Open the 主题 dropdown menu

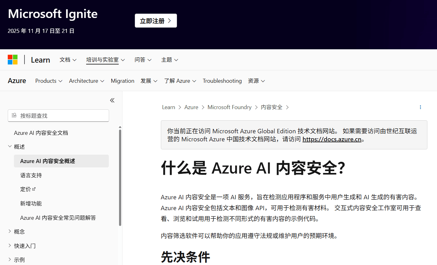click(x=170, y=60)
